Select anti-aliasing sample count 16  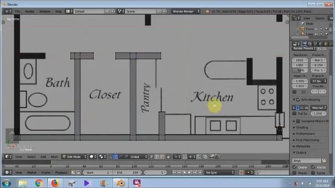click(x=306, y=108)
